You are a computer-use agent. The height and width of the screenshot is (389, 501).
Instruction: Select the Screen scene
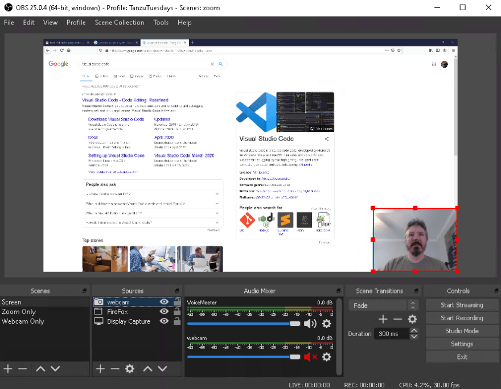coord(45,302)
